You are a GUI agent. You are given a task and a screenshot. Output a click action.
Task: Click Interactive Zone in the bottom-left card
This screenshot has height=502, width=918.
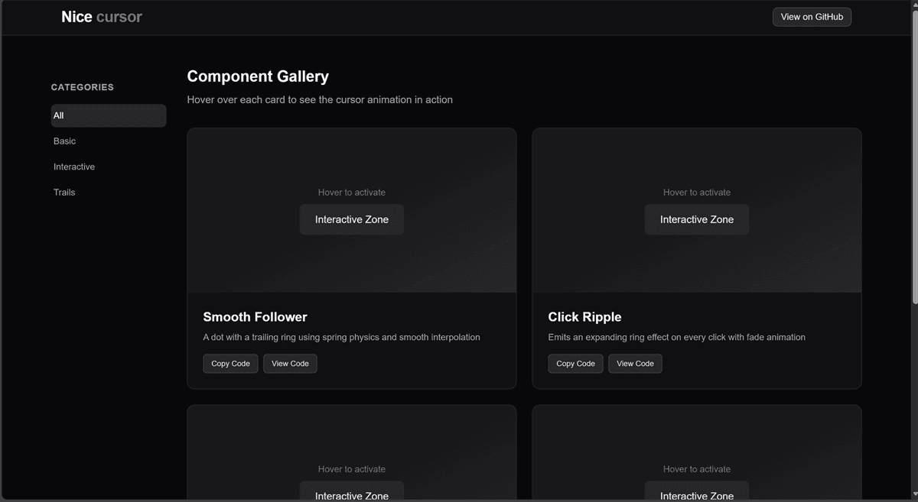[352, 493]
